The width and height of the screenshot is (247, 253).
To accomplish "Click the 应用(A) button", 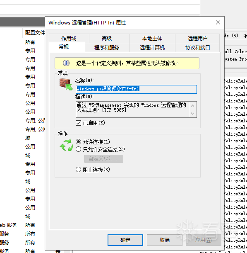I will [x=204, y=240].
